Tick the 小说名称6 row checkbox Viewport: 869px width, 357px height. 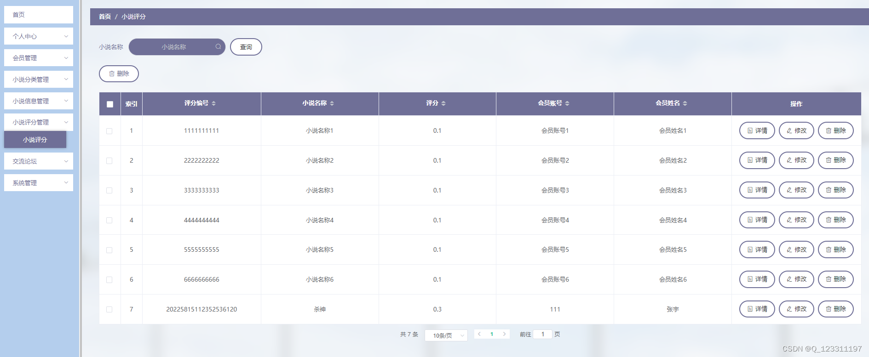pos(109,279)
